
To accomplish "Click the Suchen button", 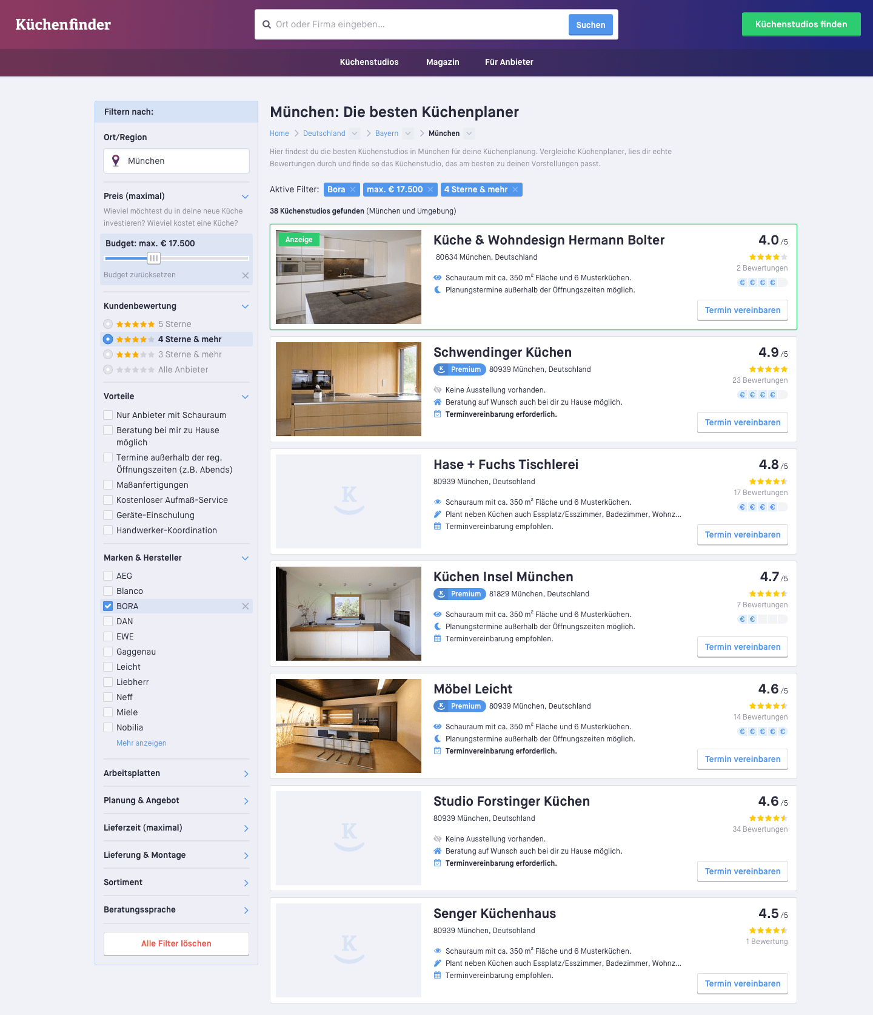I will tap(590, 25).
